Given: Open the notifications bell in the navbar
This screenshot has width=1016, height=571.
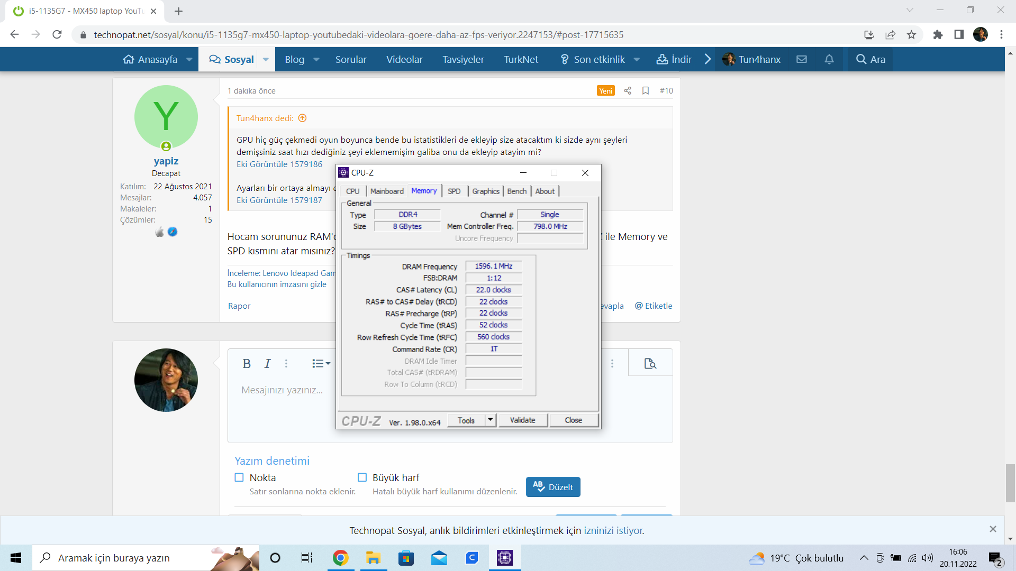Looking at the screenshot, I should pyautogui.click(x=829, y=59).
